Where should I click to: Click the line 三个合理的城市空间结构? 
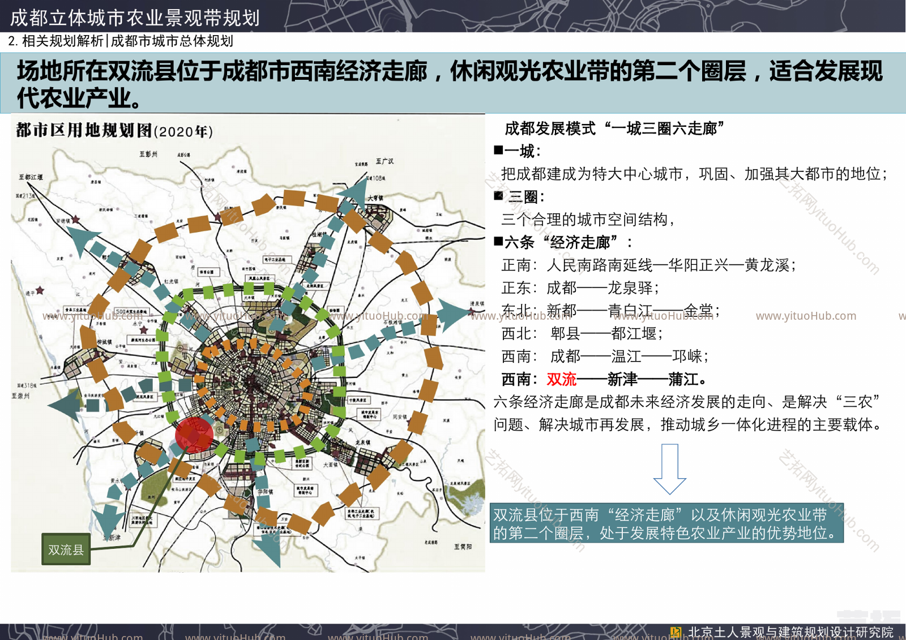click(588, 220)
